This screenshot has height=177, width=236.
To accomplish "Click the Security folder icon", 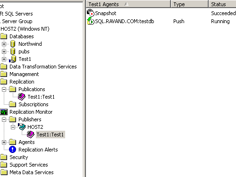I will click(x=4, y=157).
